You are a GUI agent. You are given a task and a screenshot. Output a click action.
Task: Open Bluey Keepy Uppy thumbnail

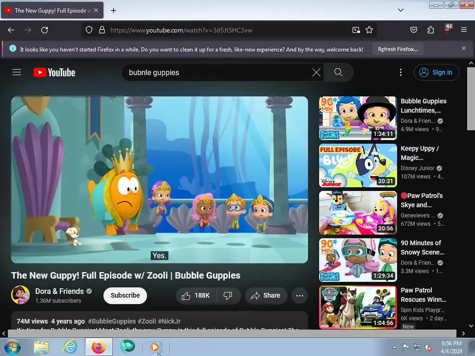pyautogui.click(x=358, y=165)
